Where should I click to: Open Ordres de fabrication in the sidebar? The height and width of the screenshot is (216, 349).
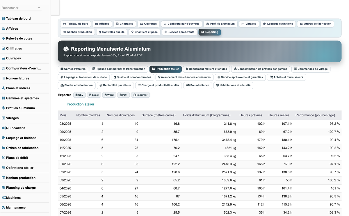click(25, 148)
